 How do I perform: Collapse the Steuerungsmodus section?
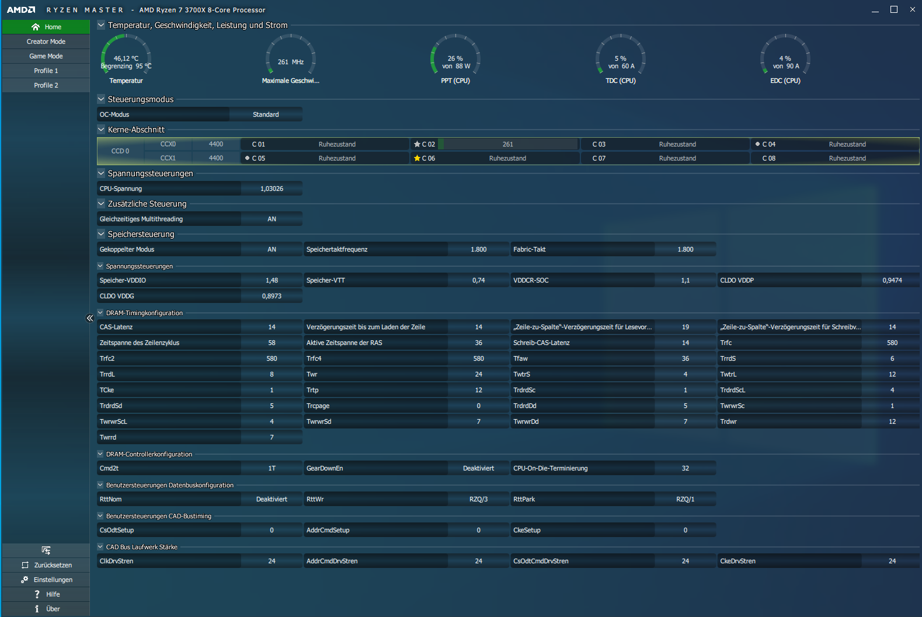[101, 99]
